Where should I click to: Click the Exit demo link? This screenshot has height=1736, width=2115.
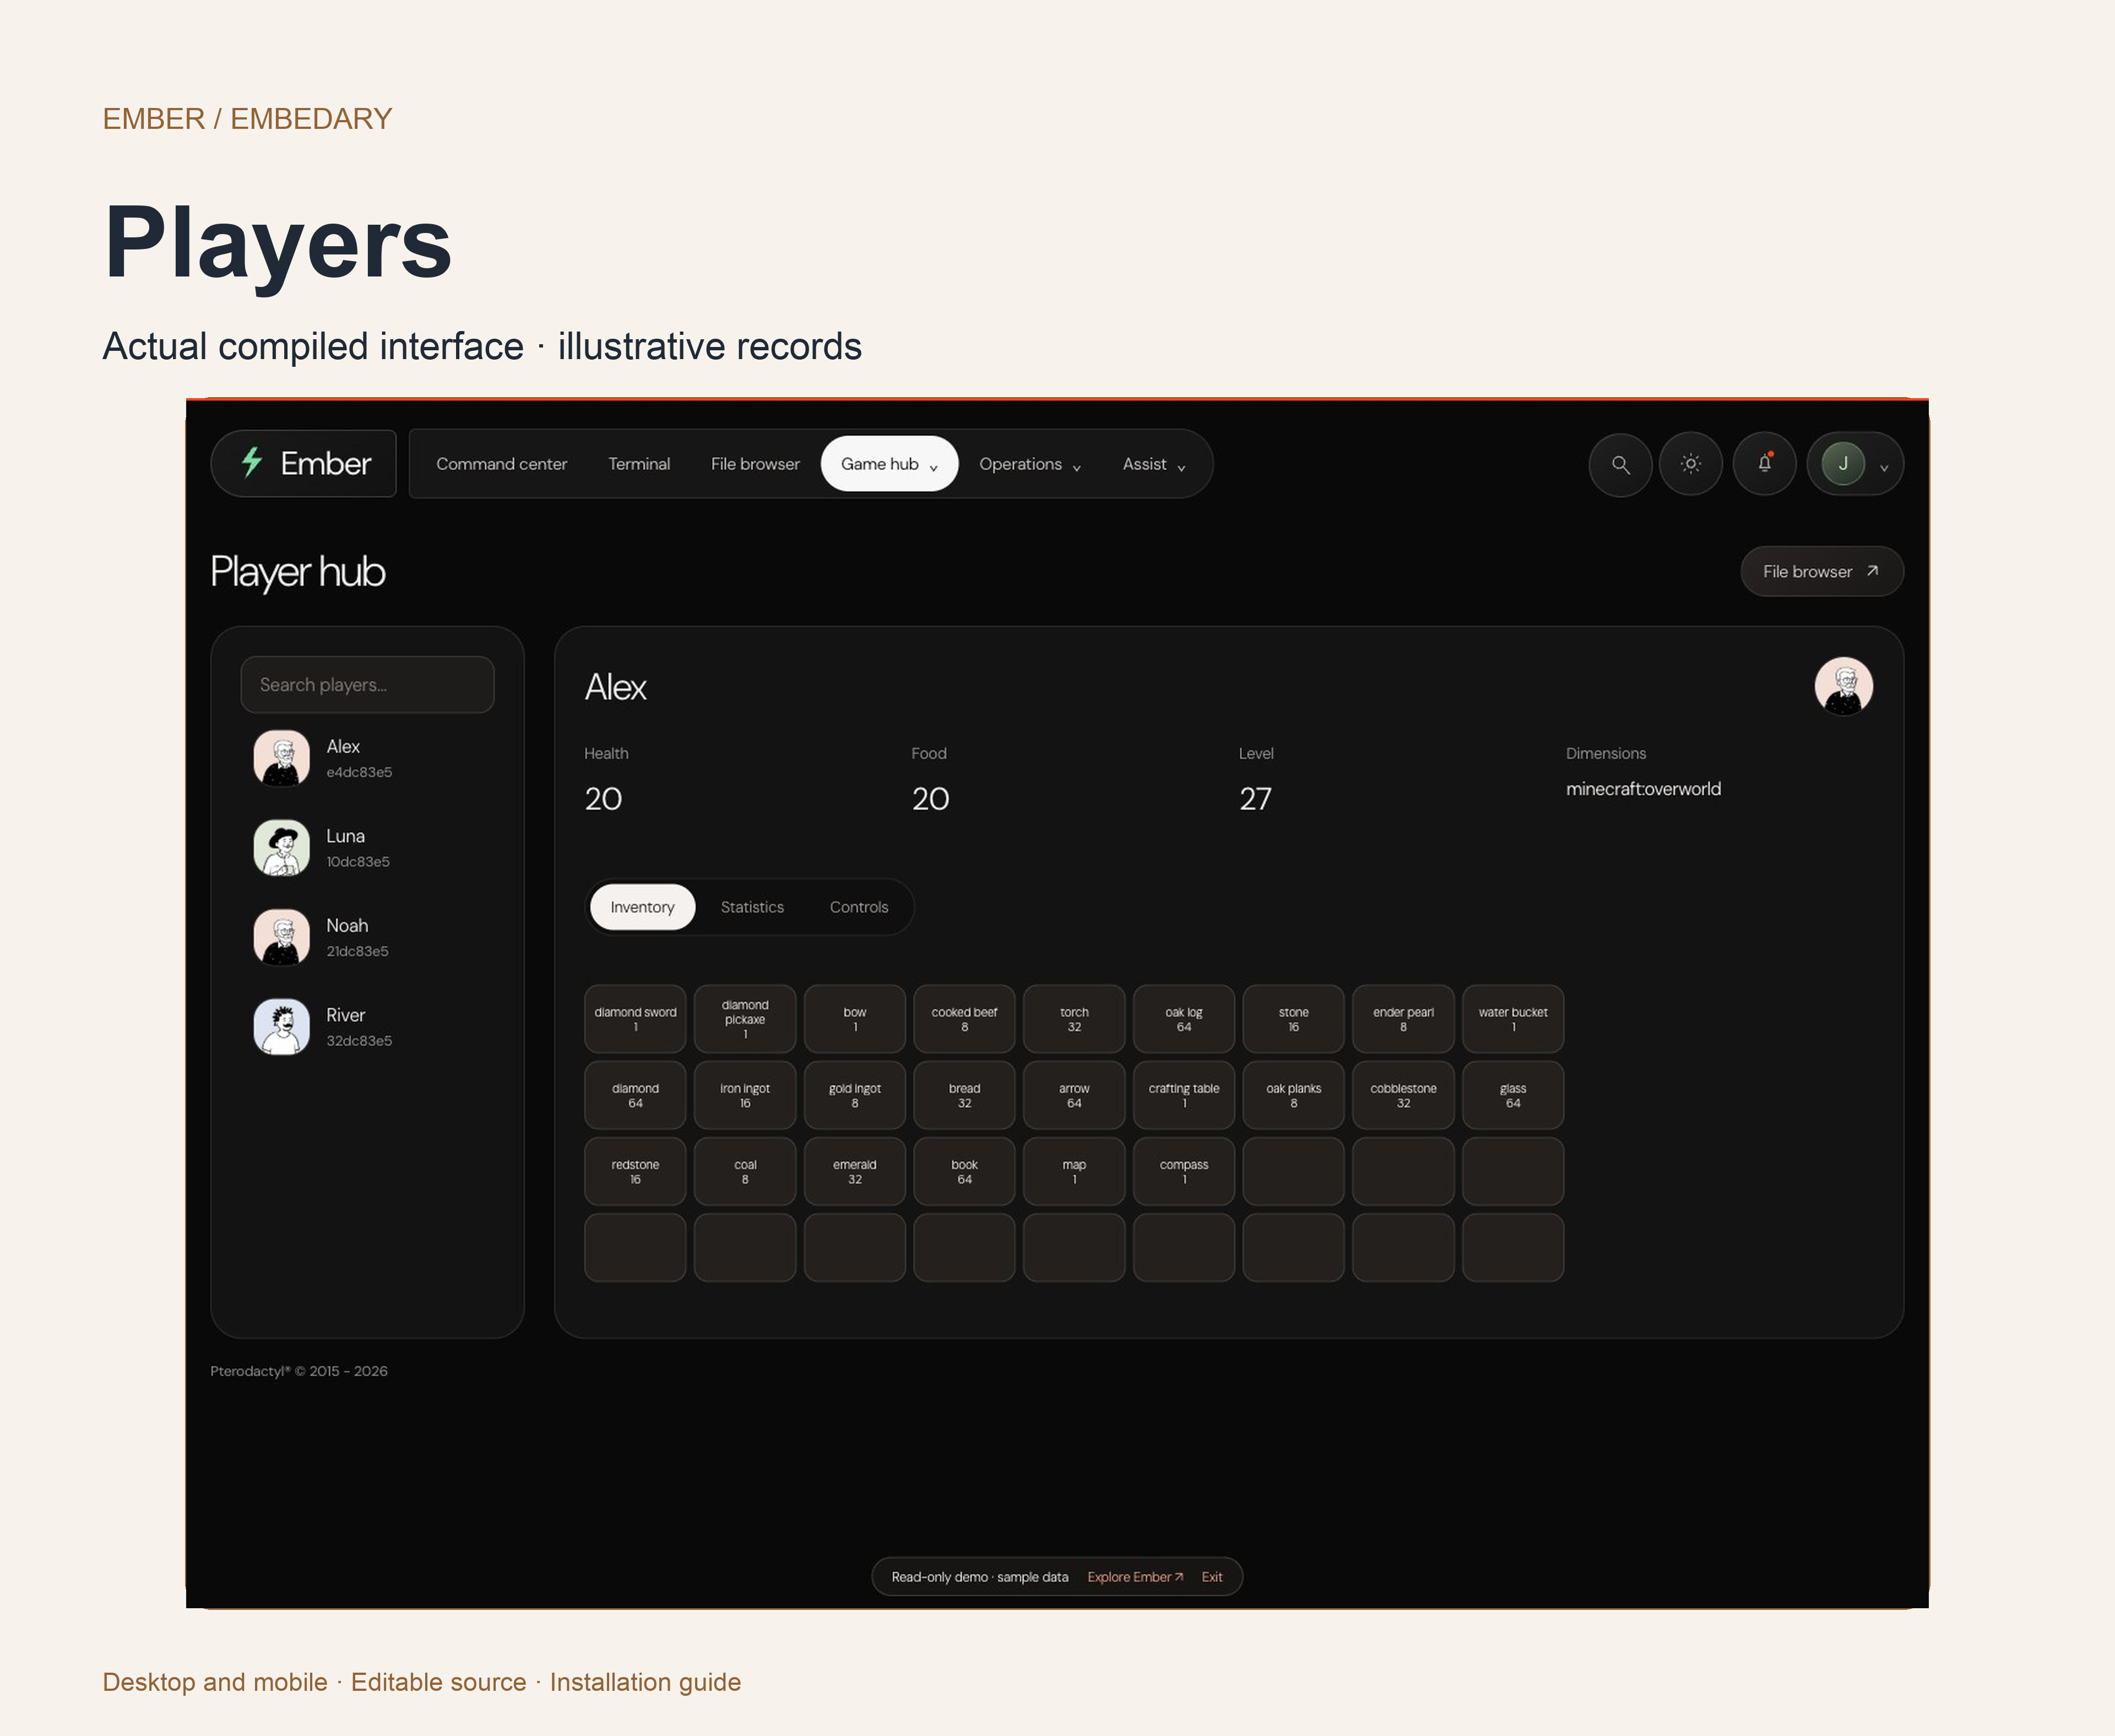tap(1212, 1577)
